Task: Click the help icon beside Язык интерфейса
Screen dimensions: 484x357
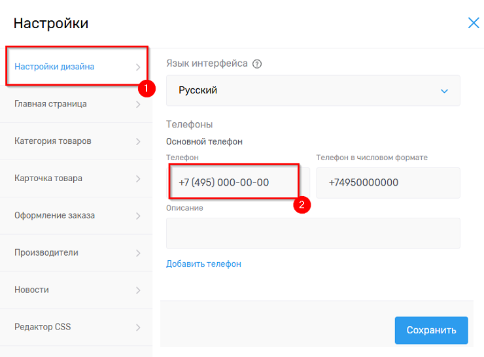Action: 257,64
